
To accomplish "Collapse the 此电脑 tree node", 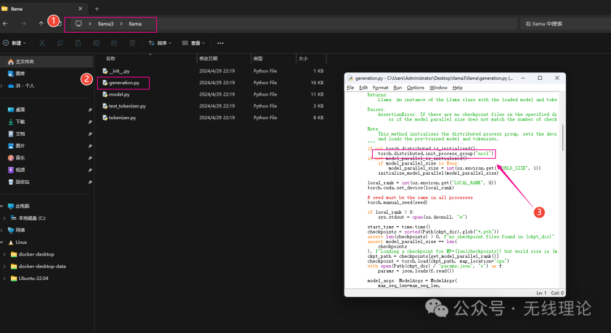I will (x=2, y=206).
